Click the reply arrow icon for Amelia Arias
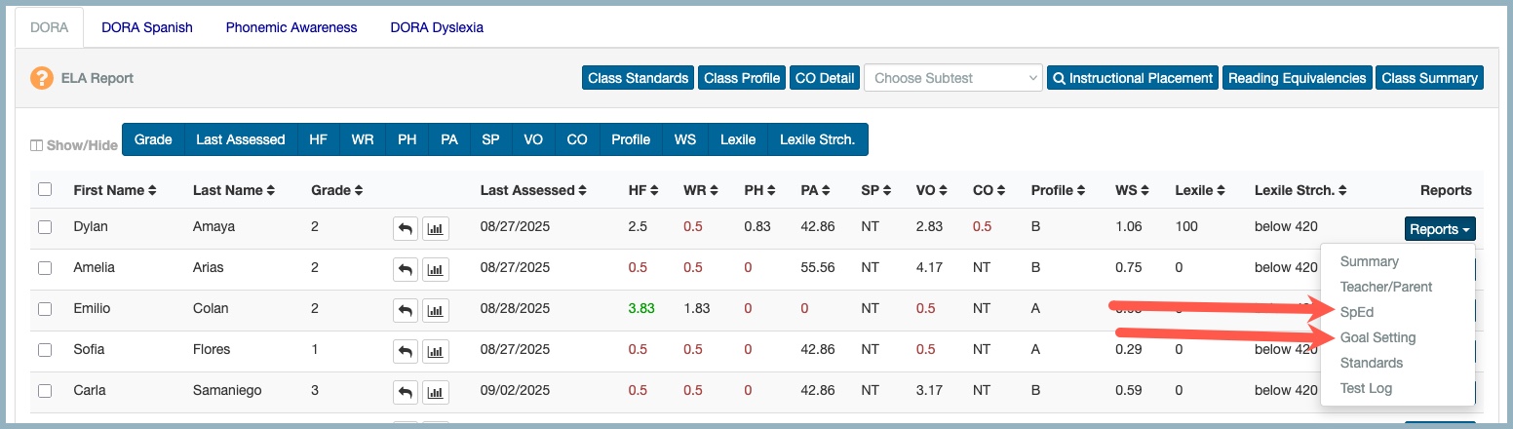 406,269
